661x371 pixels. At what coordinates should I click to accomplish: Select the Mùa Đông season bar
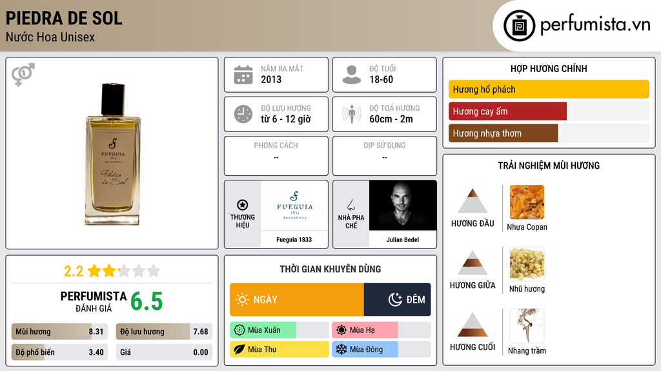tap(381, 349)
